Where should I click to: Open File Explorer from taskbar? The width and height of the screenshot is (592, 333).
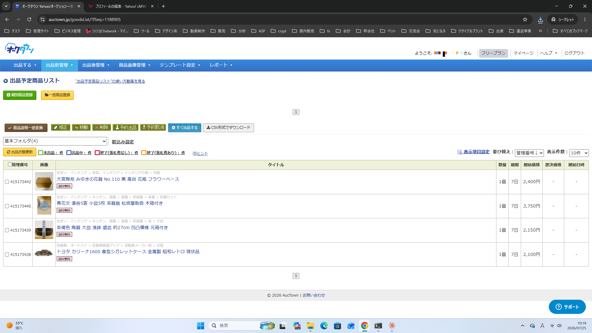point(310,326)
